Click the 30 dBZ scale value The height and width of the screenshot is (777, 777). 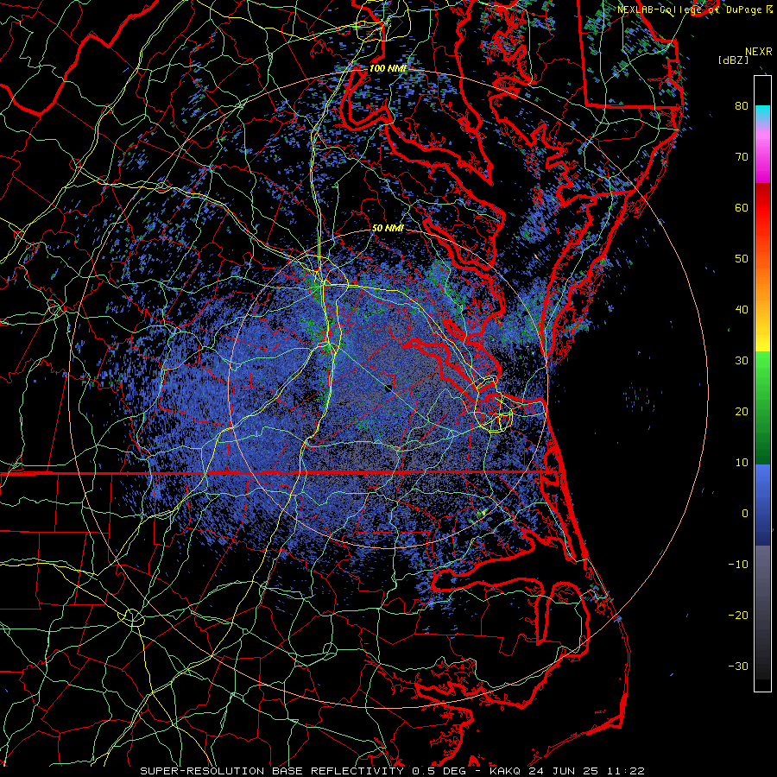coord(742,361)
